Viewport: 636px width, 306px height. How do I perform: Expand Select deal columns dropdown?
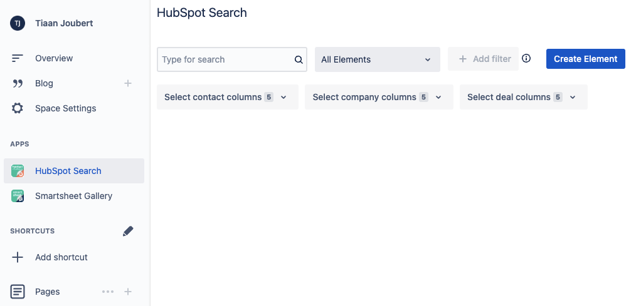[523, 97]
